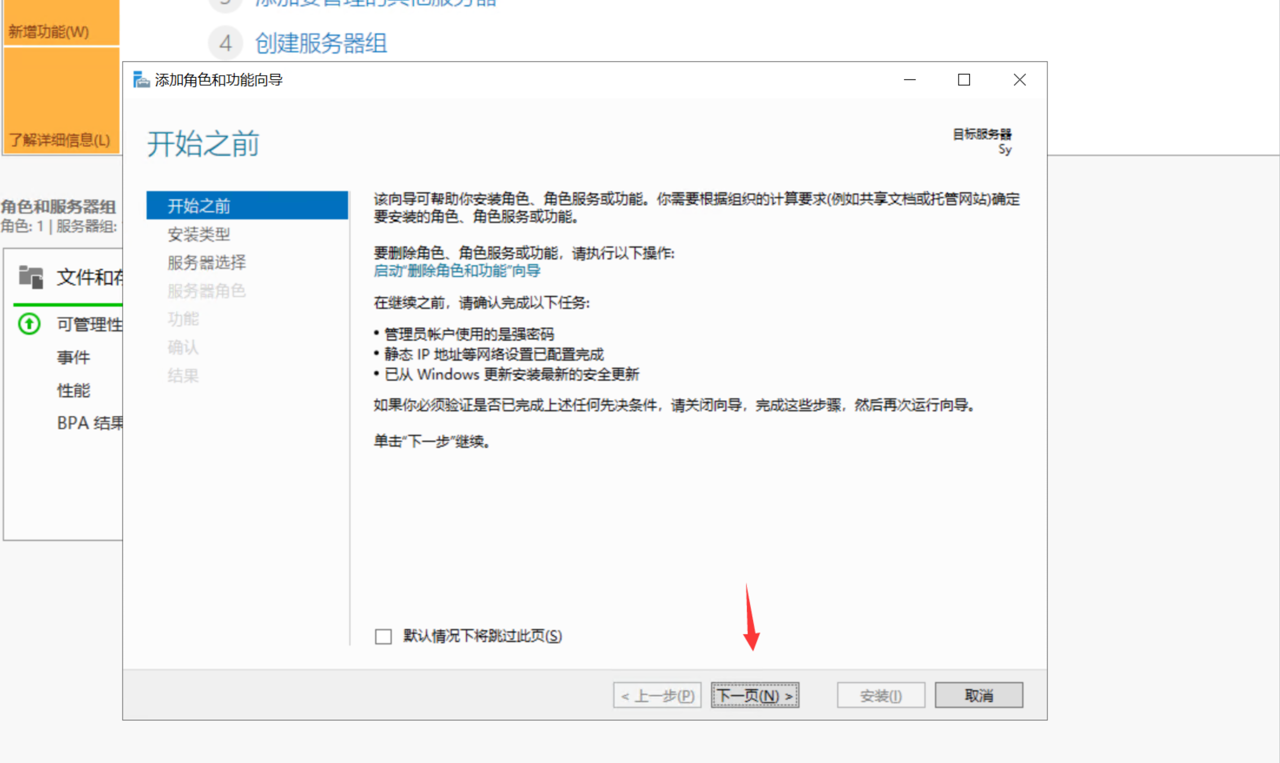Click 'Learn More (L)' orange tile
The height and width of the screenshot is (763, 1280).
[60, 140]
